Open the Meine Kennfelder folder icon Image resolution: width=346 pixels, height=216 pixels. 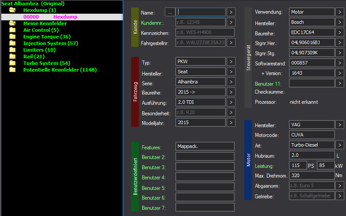12,23
